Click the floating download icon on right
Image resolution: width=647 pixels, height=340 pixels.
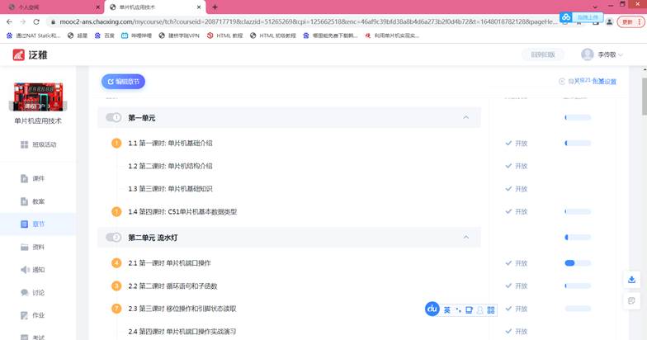point(631,279)
